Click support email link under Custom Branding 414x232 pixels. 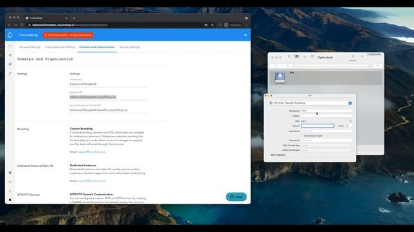(92, 152)
